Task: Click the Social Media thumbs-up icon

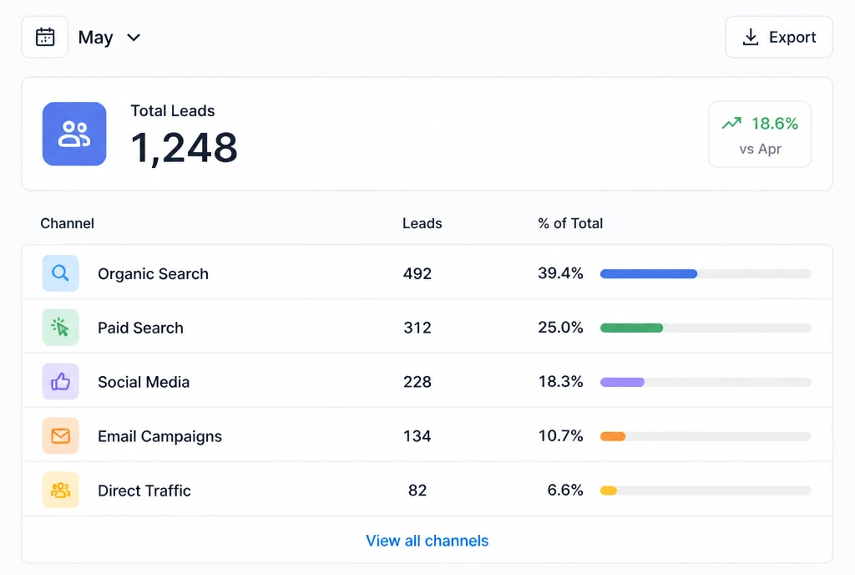Action: 60,381
